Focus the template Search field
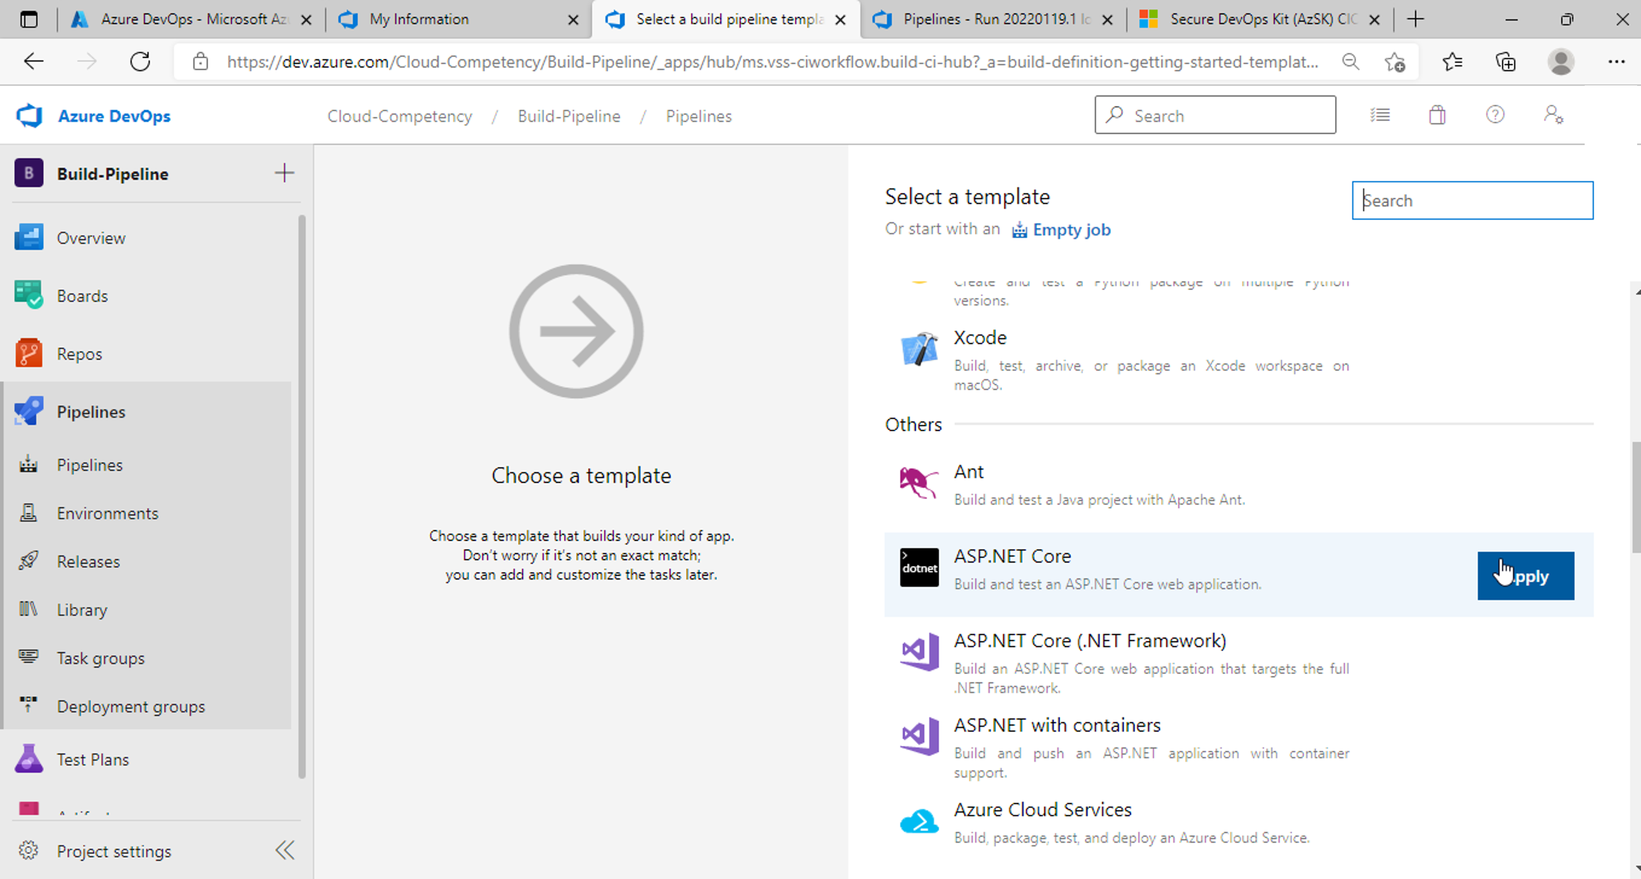 tap(1472, 201)
